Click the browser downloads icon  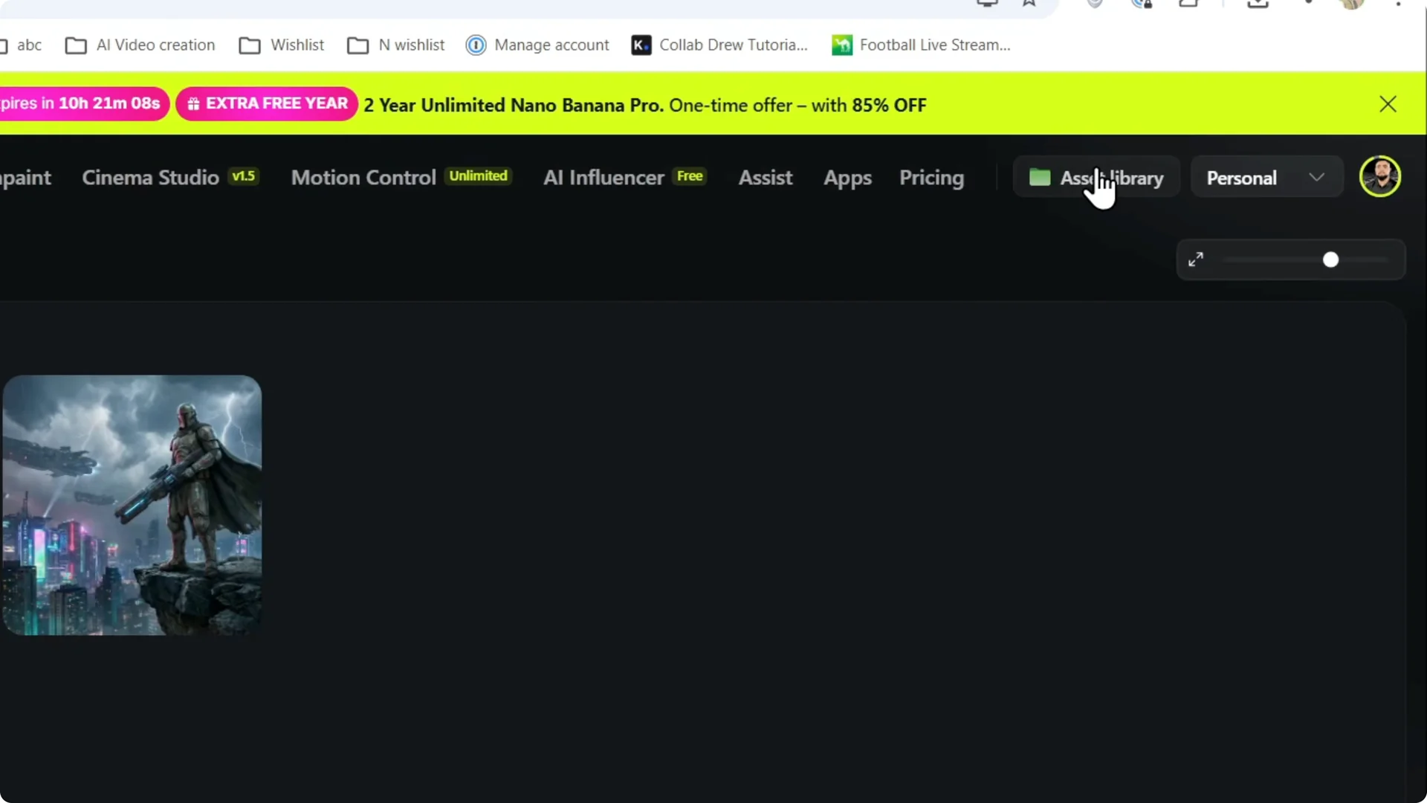pyautogui.click(x=1258, y=4)
